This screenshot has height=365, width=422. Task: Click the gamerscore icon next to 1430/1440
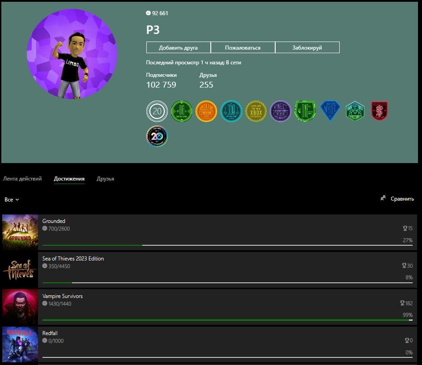coord(45,303)
